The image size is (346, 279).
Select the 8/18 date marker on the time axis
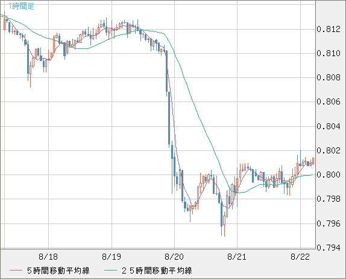click(x=48, y=257)
